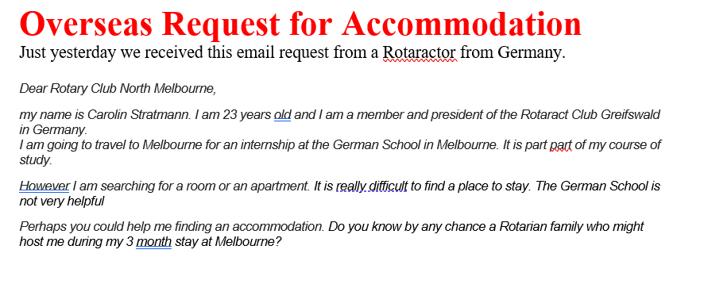
Task: Click the word study in the second paragraph
Action: pos(36,160)
